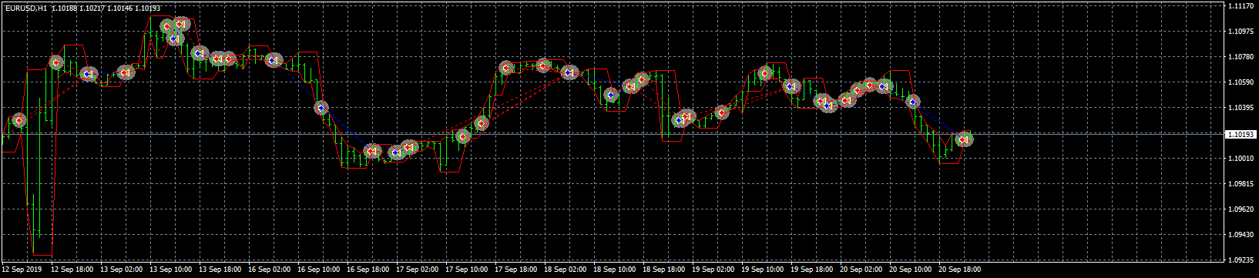
Task: Select the 13 Sep 18:00 time label
Action: click(221, 270)
